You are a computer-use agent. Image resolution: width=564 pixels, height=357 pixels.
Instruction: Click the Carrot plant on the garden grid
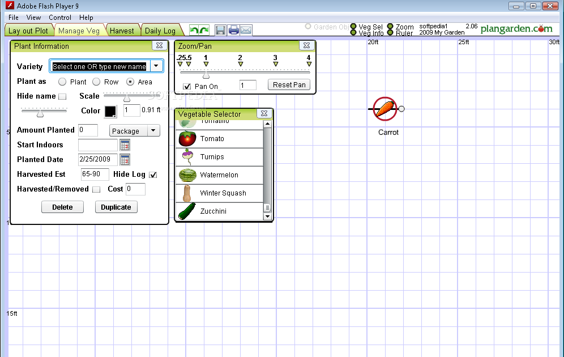(384, 109)
